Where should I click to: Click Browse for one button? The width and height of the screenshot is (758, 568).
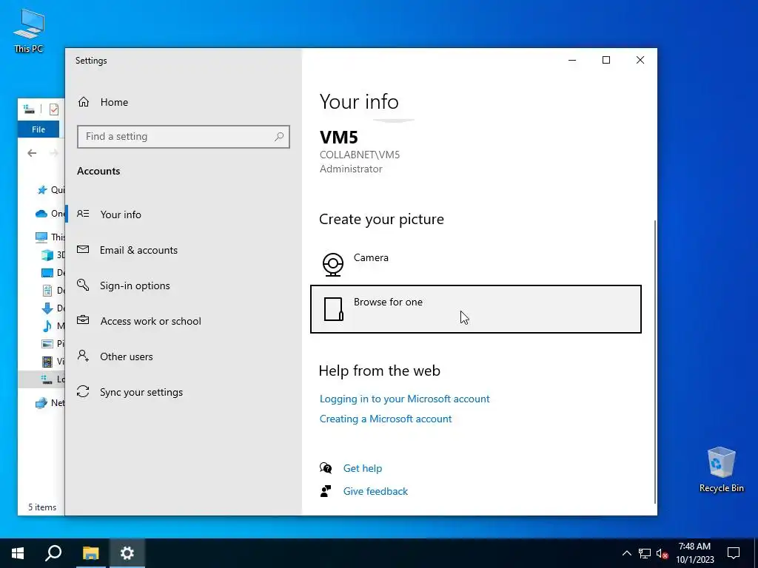[476, 309]
